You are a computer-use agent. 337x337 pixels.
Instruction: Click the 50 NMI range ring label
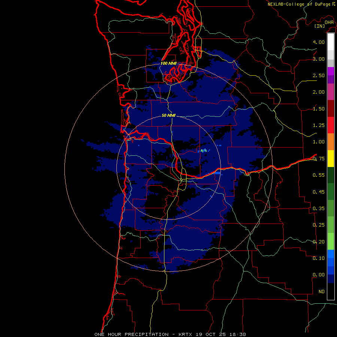pos(168,115)
